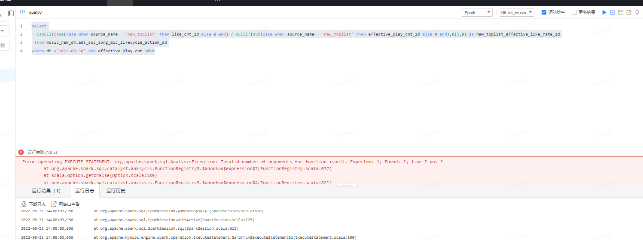Run the query with the play icon

coord(604,12)
